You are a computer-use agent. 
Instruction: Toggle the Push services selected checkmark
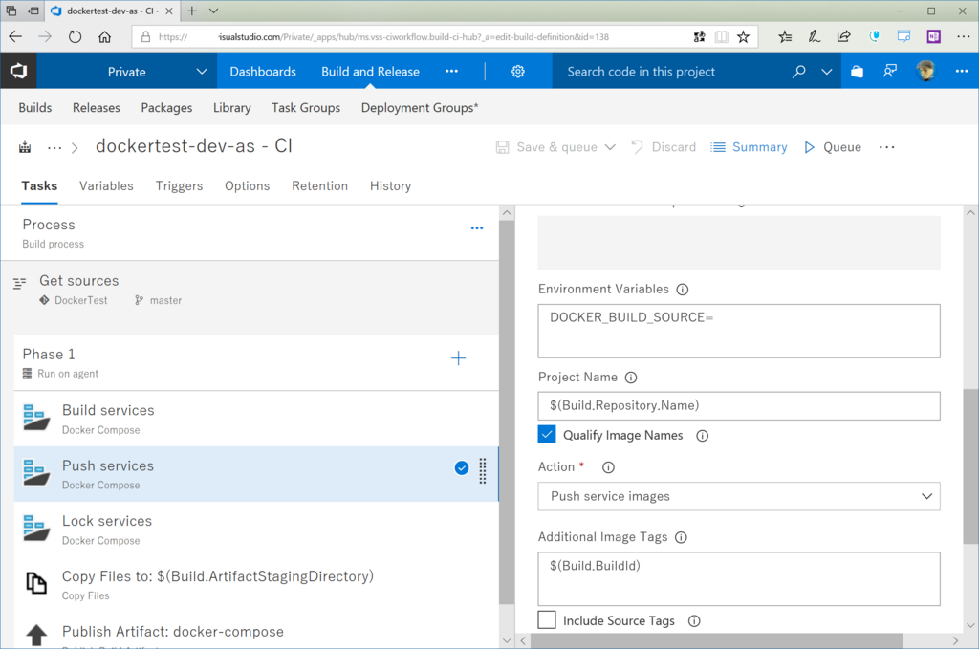coord(462,468)
